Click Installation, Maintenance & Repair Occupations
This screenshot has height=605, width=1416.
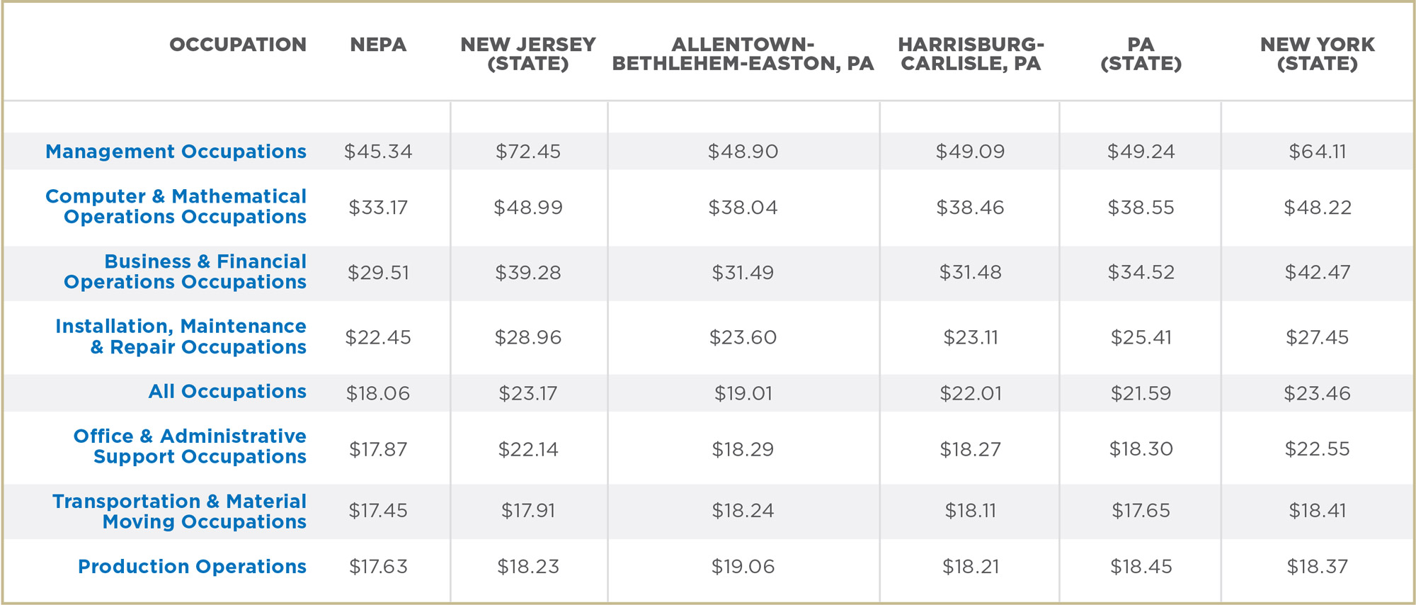[x=181, y=337]
